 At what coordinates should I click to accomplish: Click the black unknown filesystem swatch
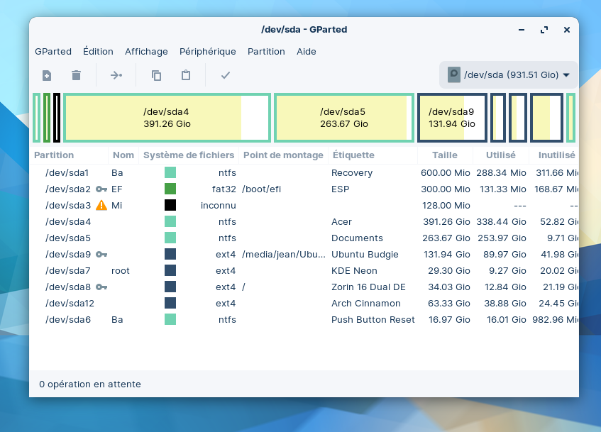170,205
